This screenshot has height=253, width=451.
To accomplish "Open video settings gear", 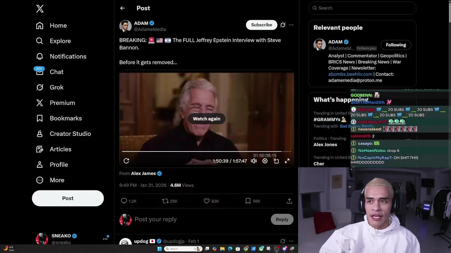I will (265, 161).
